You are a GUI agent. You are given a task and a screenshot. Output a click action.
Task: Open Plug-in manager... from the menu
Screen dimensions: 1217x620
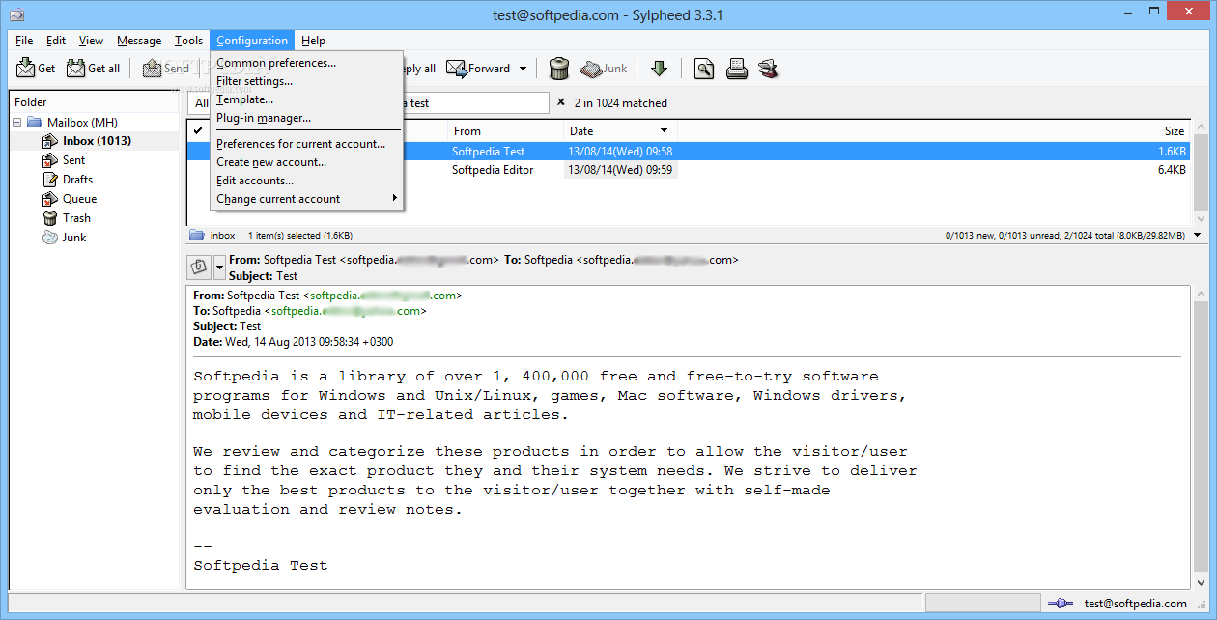(306, 118)
